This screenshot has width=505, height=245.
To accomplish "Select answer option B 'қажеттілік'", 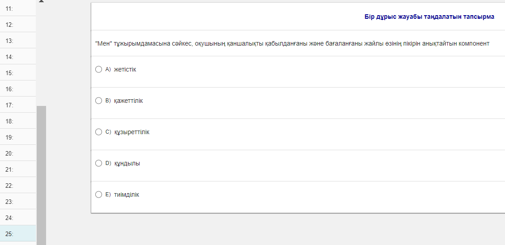I will [99, 101].
